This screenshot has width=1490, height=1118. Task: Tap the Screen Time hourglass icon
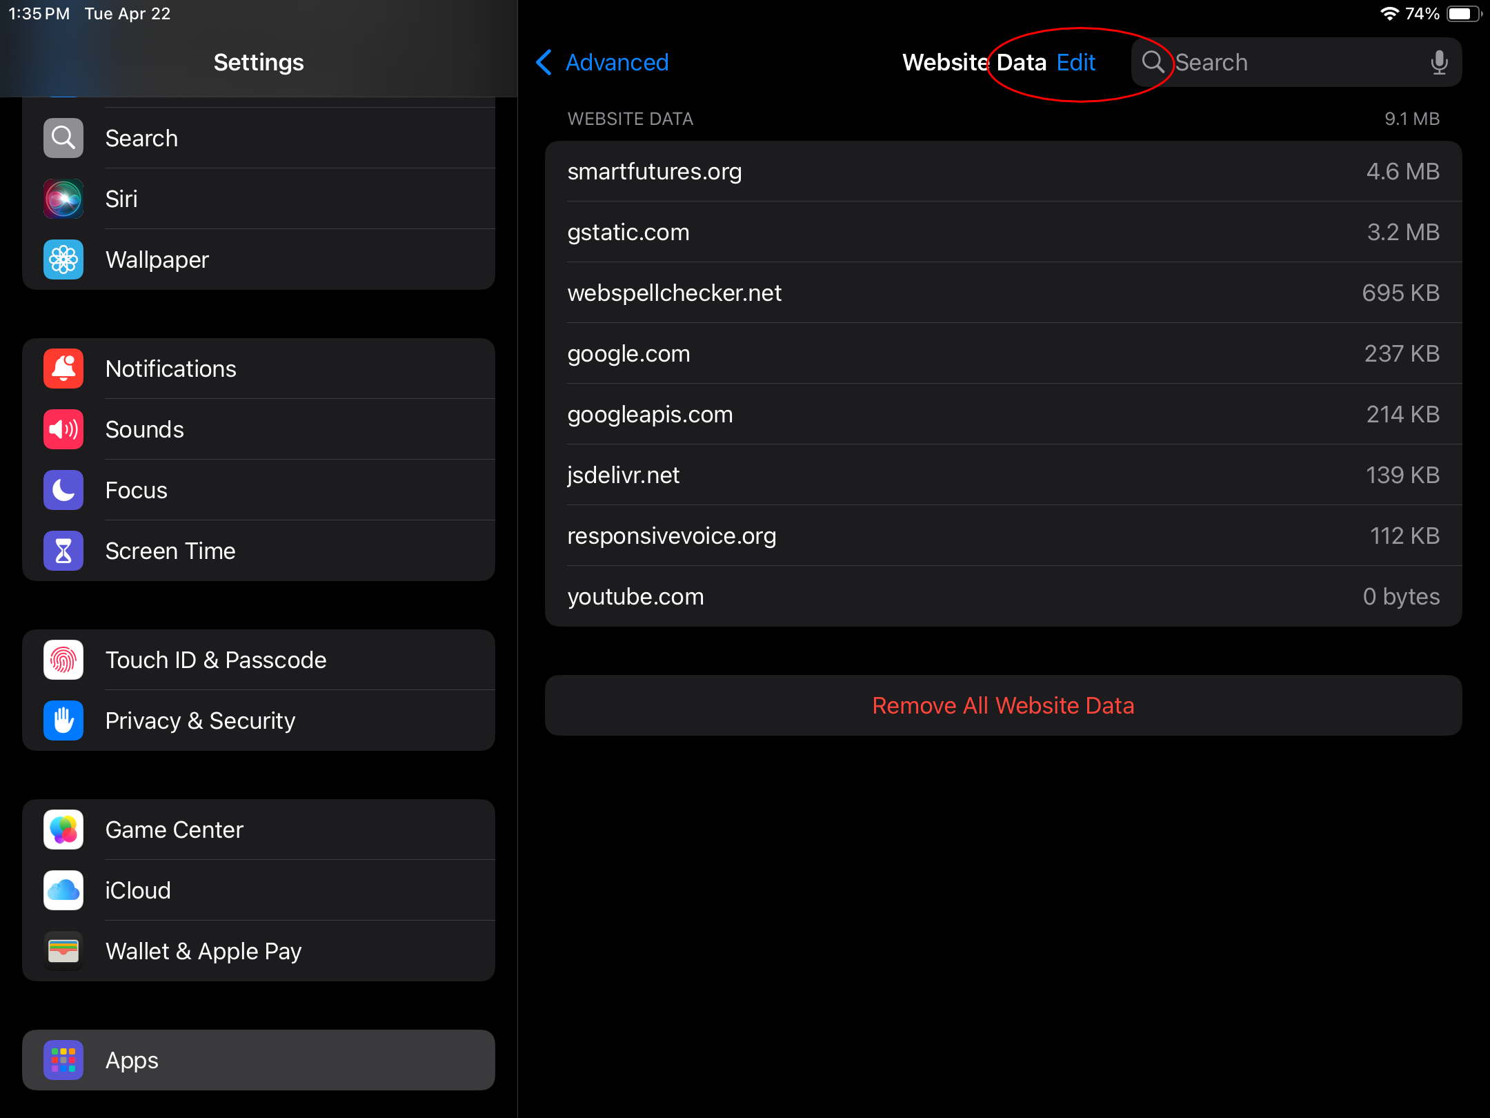[63, 551]
